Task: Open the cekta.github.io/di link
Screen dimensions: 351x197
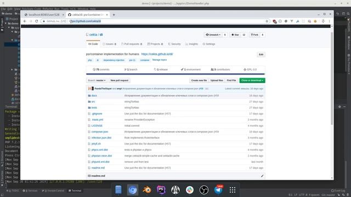Action: tap(157, 54)
